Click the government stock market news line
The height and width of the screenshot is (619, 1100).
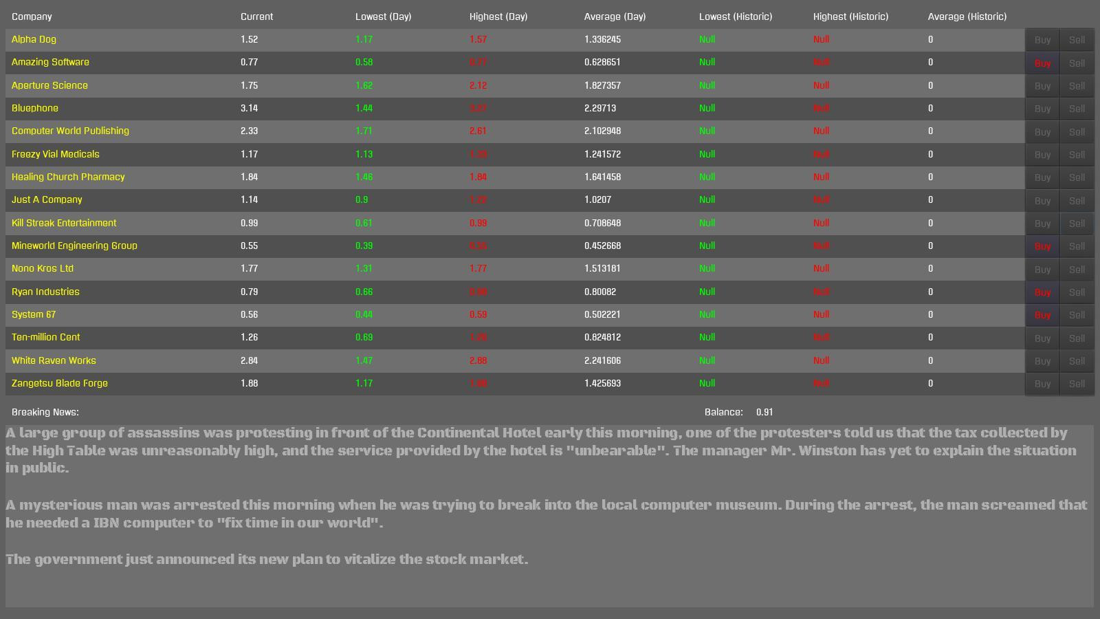pos(267,559)
